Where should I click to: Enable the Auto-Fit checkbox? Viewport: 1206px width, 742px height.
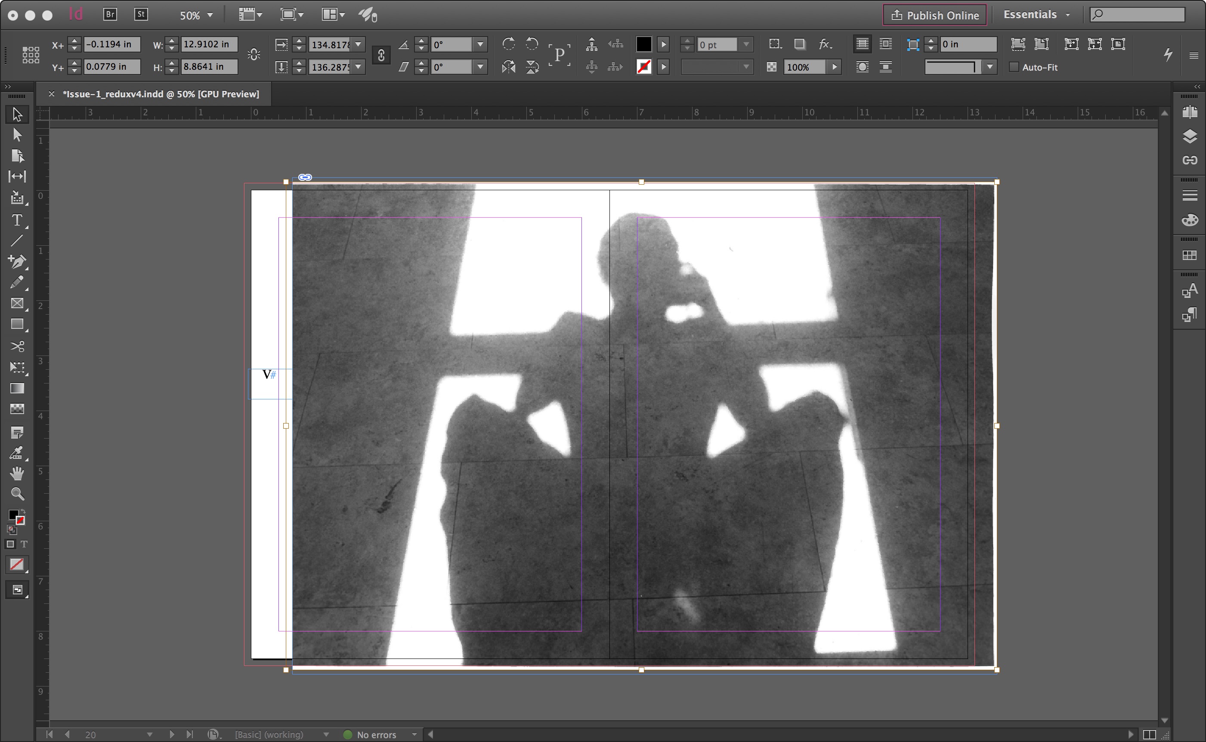[x=1014, y=67]
